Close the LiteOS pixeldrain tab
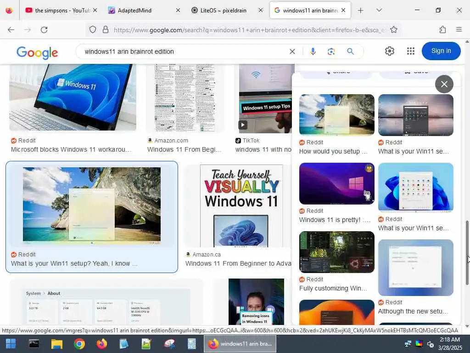Viewport: 470px width, 353px height. coord(261,10)
